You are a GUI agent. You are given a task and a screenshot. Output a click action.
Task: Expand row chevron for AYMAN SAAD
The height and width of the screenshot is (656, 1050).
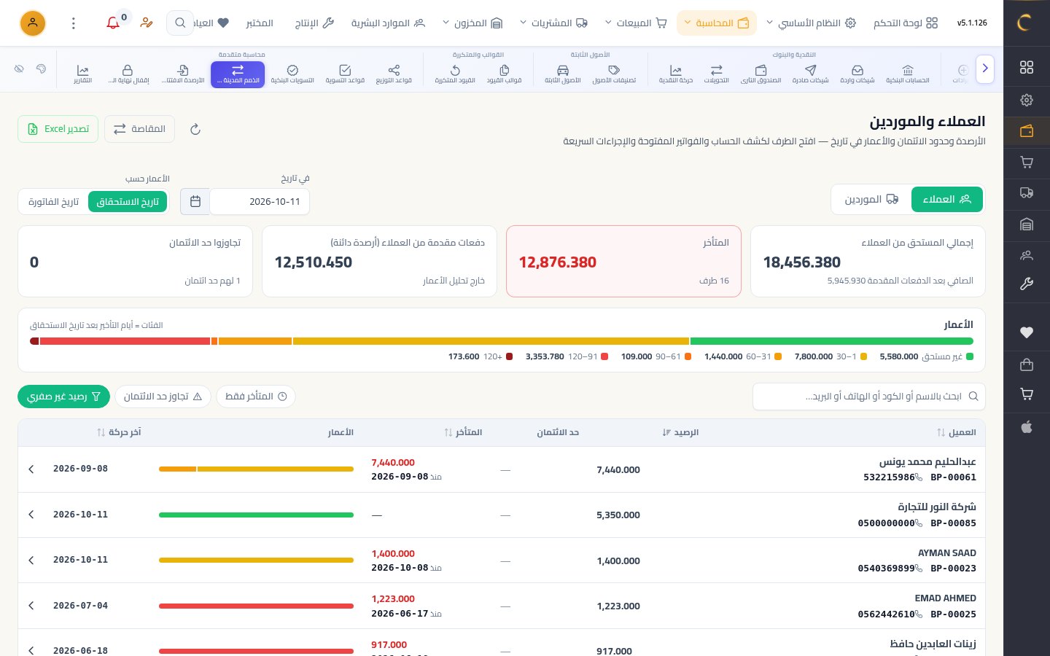click(31, 561)
